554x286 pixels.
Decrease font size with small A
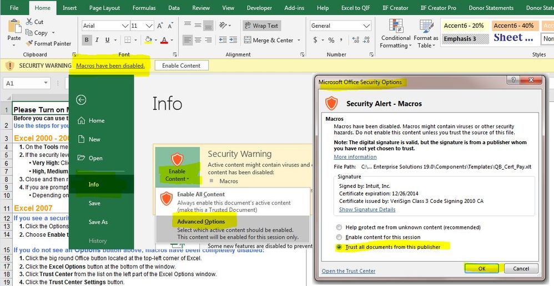coord(170,25)
